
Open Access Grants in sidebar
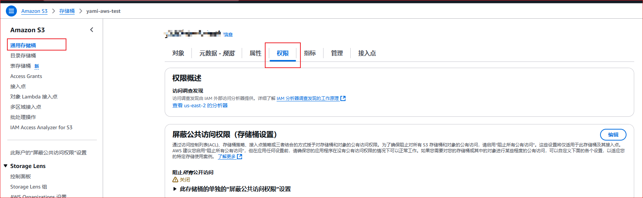[x=26, y=76]
